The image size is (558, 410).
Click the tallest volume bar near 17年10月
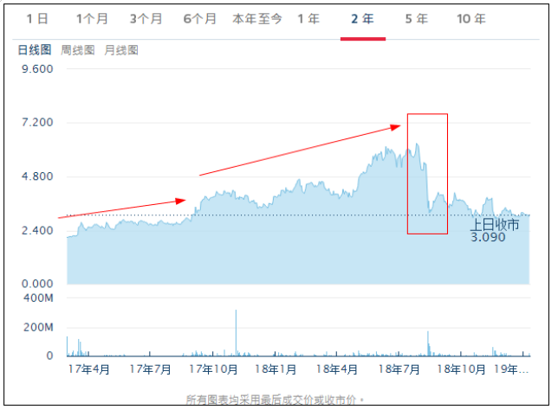coord(236,333)
